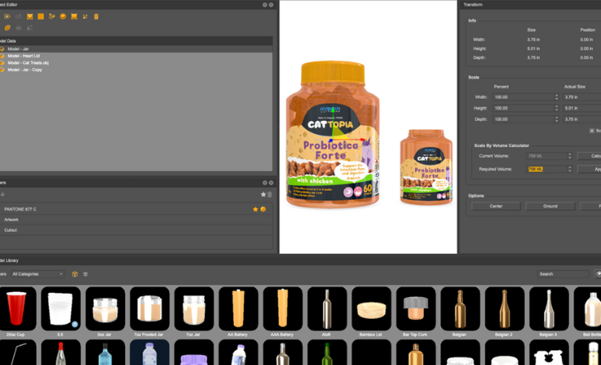
Task: Click the Transform panel tab
Action: tap(473, 5)
